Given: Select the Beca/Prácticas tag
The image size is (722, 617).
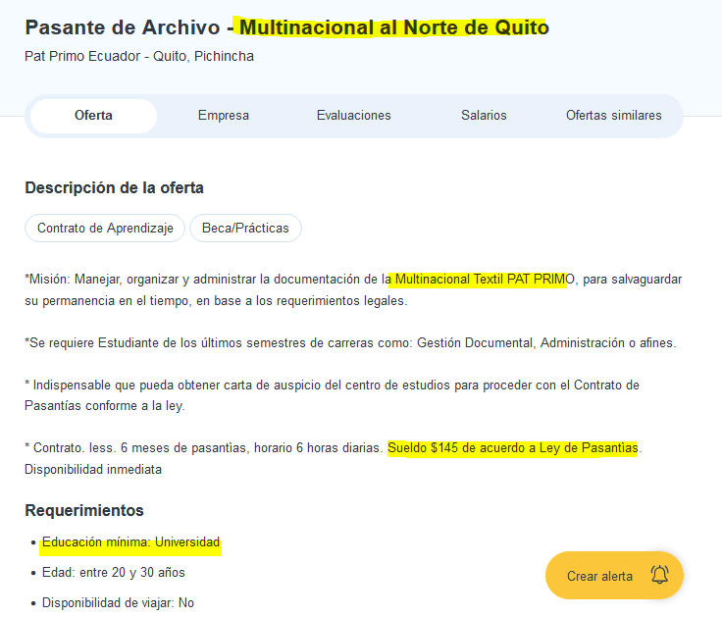Looking at the screenshot, I should [x=245, y=229].
